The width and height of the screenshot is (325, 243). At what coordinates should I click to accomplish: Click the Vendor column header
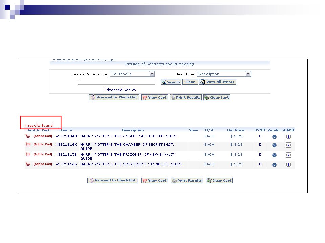pos(275,130)
